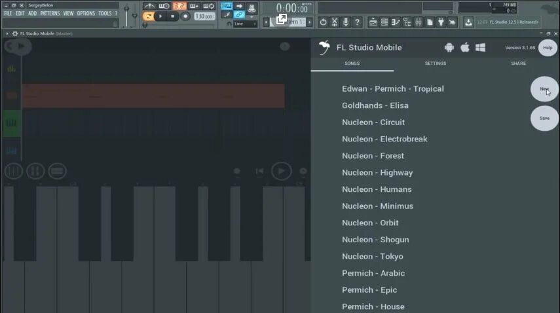The width and height of the screenshot is (560, 313).
Task: Select previous pattern arrow
Action: pyautogui.click(x=266, y=22)
